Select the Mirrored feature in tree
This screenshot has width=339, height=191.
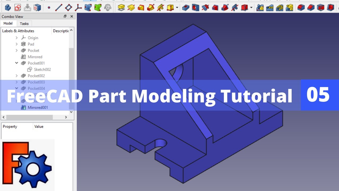click(x=35, y=57)
